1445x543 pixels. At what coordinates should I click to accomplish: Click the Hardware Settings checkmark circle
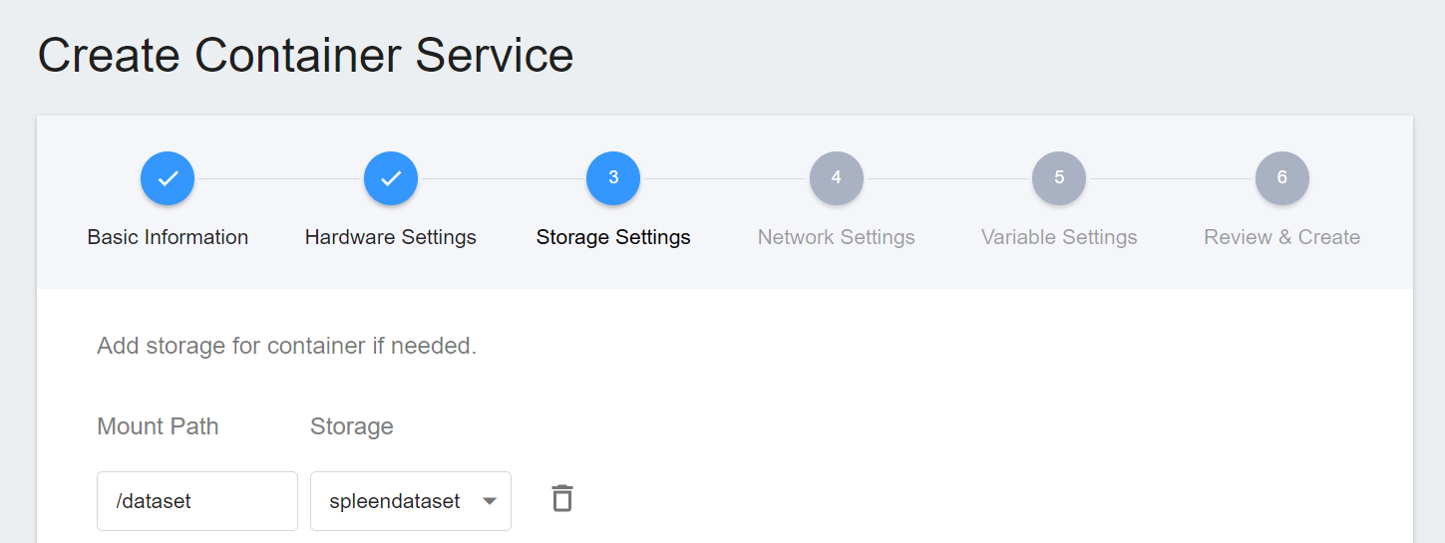coord(391,178)
